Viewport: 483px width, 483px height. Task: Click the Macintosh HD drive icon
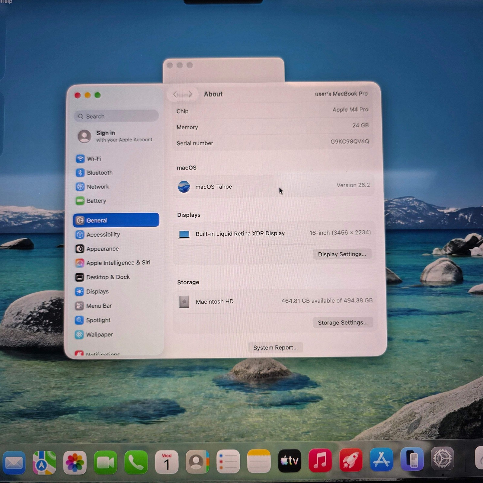point(184,302)
